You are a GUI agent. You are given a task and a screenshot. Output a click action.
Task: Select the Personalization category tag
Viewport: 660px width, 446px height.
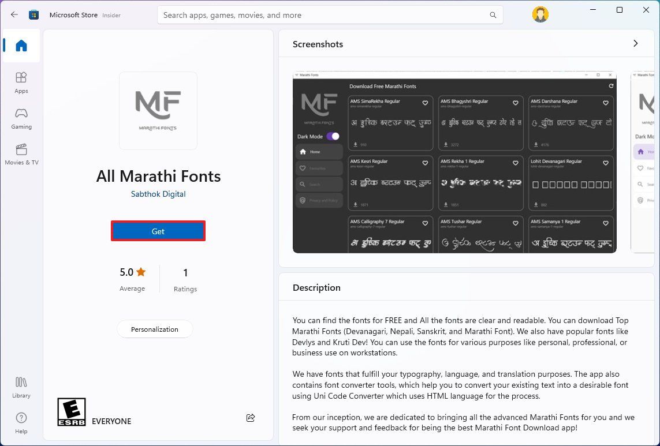[155, 329]
